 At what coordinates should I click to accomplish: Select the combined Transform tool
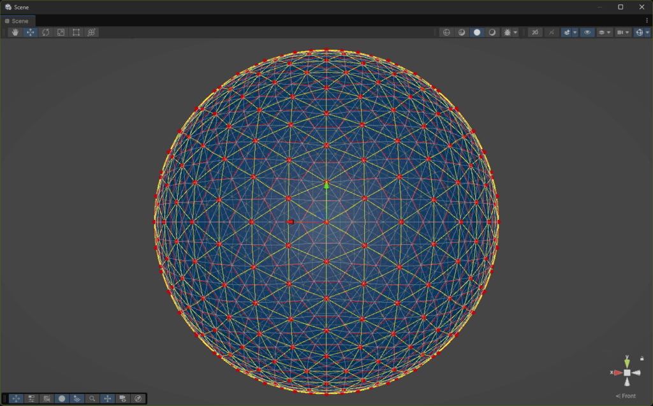tap(92, 33)
